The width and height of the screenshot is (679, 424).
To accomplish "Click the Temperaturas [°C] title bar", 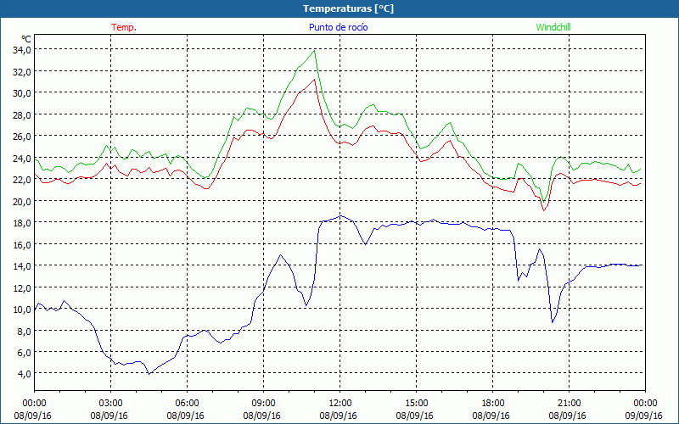I will [339, 8].
